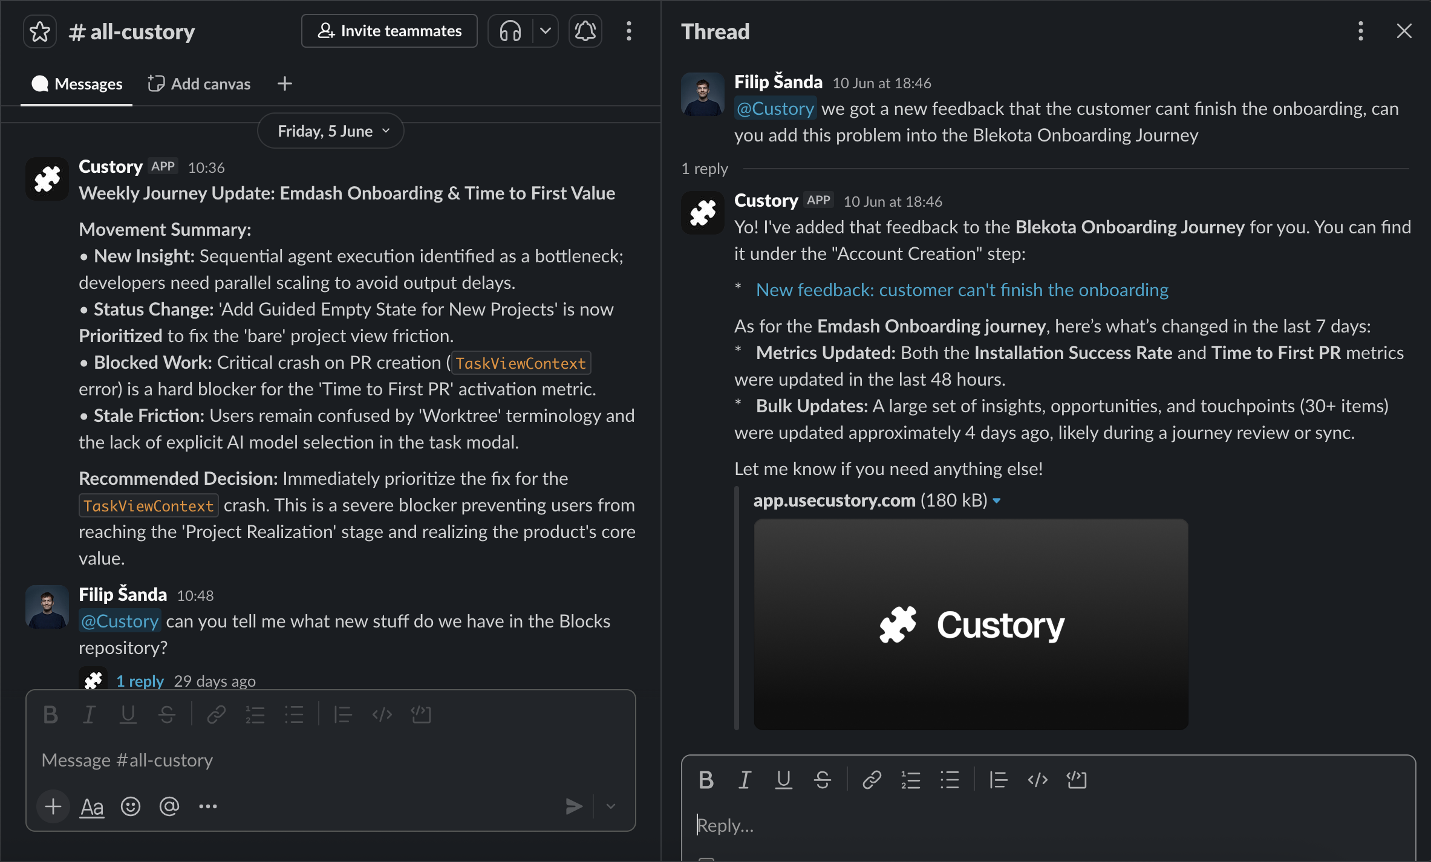Focus Message #all-custory input field

pos(331,760)
